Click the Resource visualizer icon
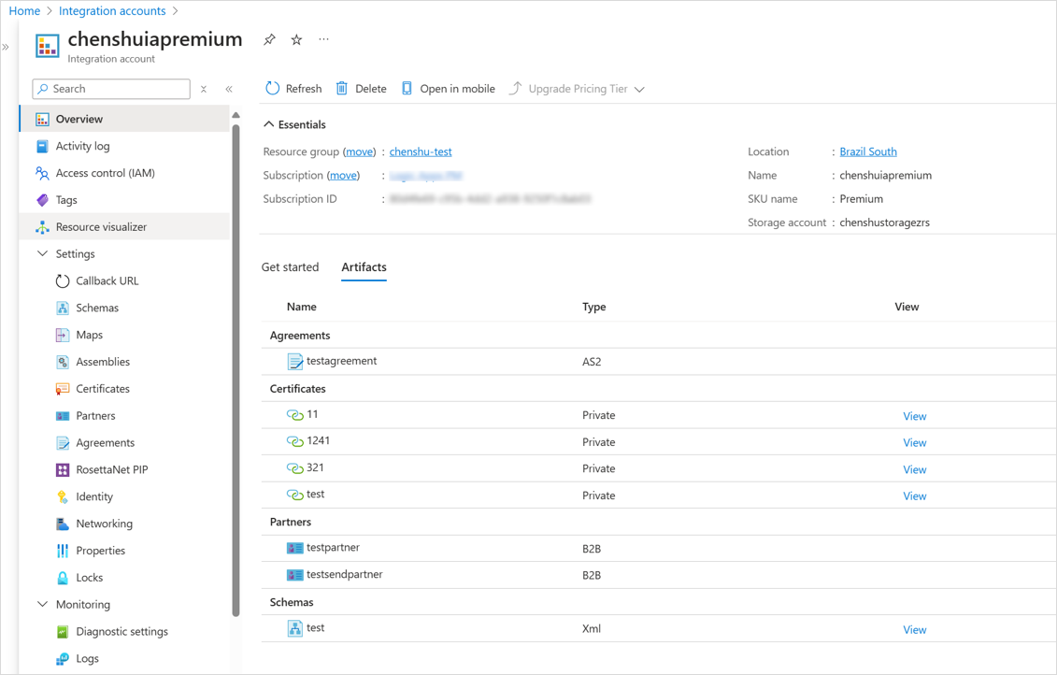 click(43, 226)
